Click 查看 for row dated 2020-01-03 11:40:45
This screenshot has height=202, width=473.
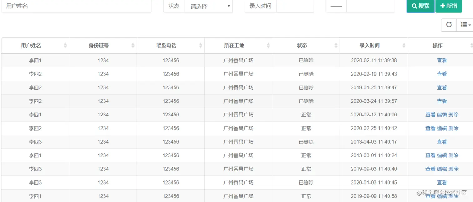point(442,183)
